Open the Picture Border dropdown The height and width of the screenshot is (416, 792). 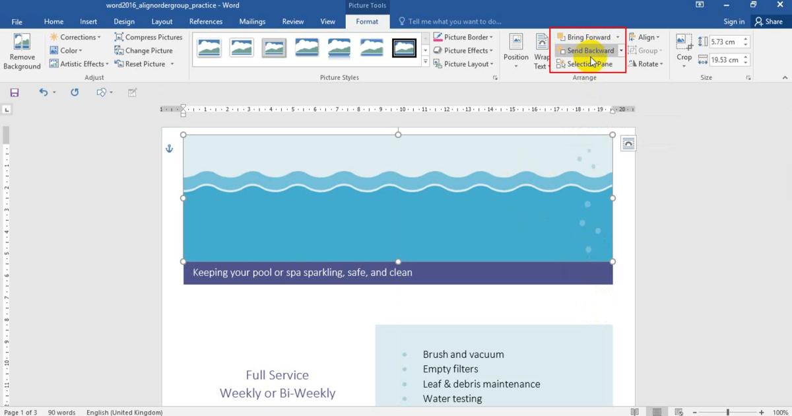(x=461, y=38)
